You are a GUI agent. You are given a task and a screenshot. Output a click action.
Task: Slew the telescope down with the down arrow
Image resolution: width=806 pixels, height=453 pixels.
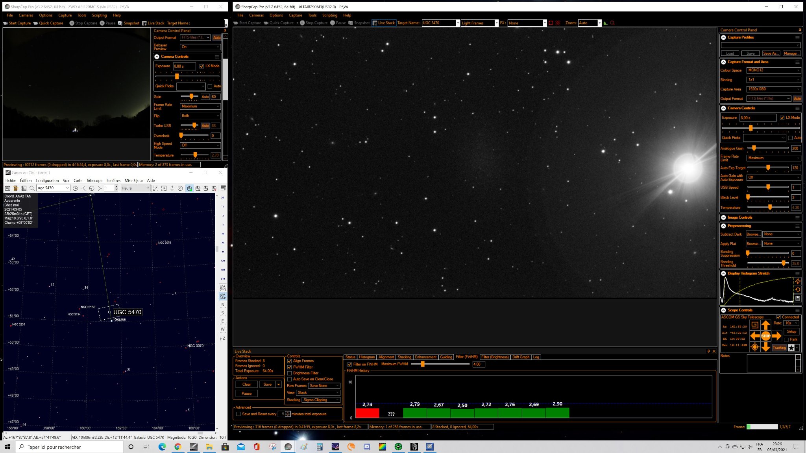click(765, 347)
